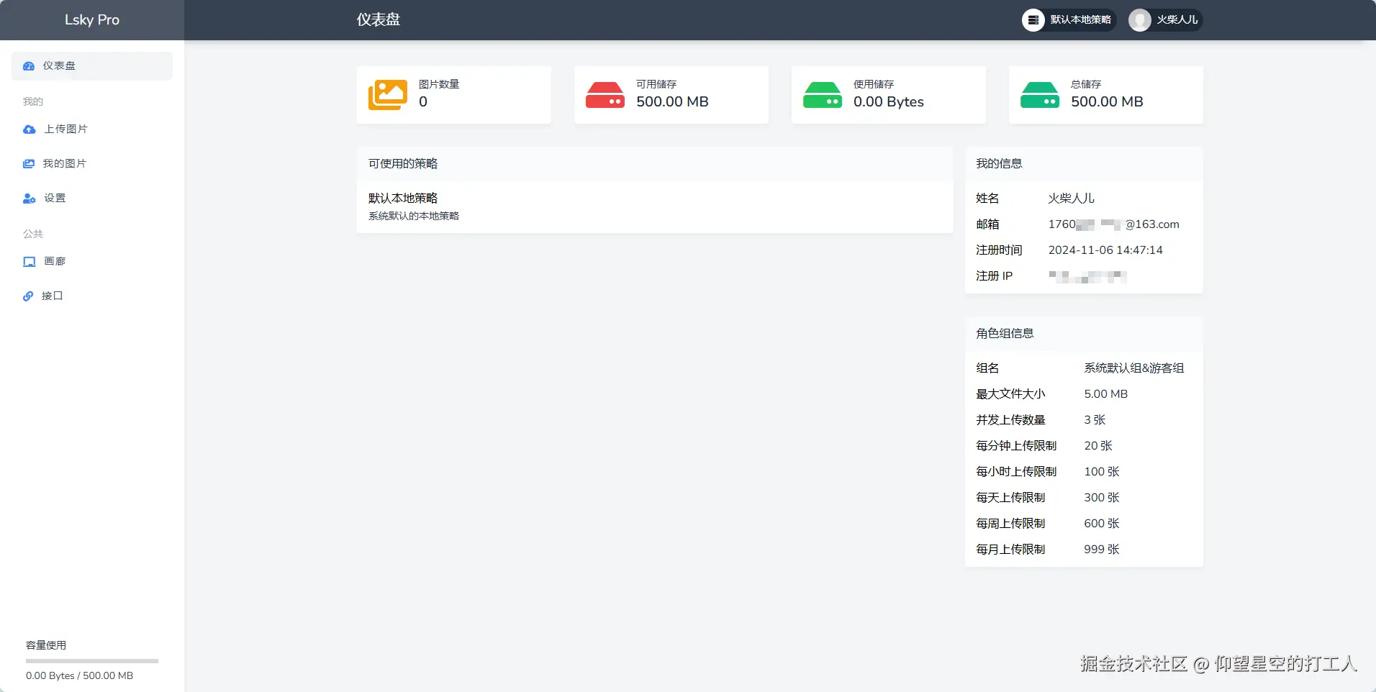Click the orange image count icon

coord(388,95)
